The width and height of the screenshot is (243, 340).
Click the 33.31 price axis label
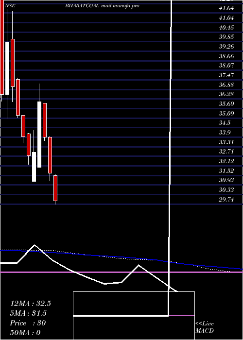226,142
